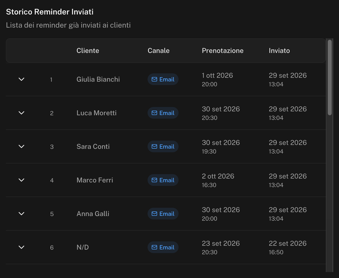
Task: Select the client name Marco Ferri
Action: pyautogui.click(x=95, y=180)
